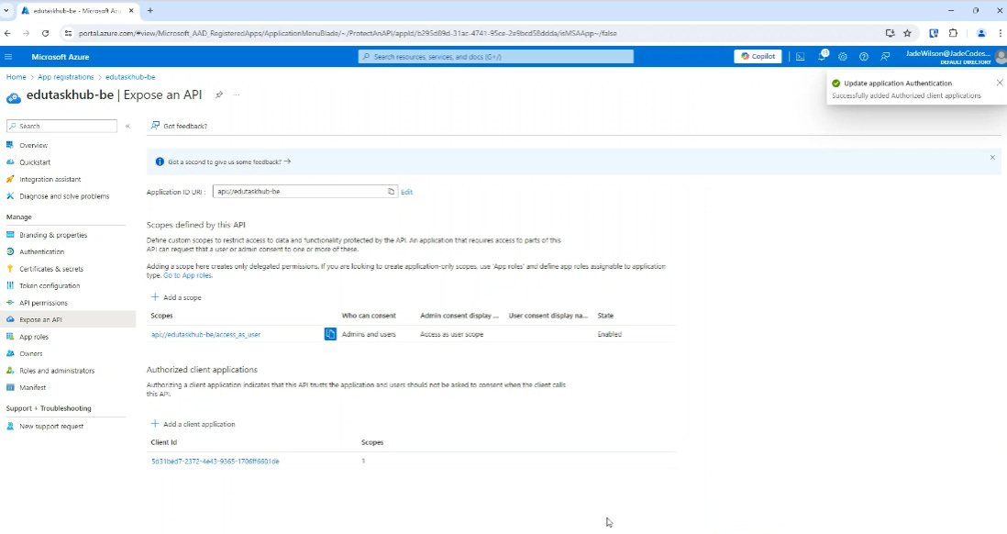Open Overview in the left menu

point(33,145)
